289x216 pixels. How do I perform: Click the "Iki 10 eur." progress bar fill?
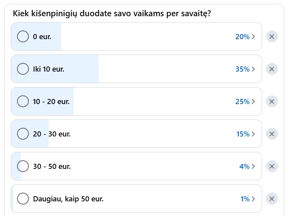click(x=55, y=69)
